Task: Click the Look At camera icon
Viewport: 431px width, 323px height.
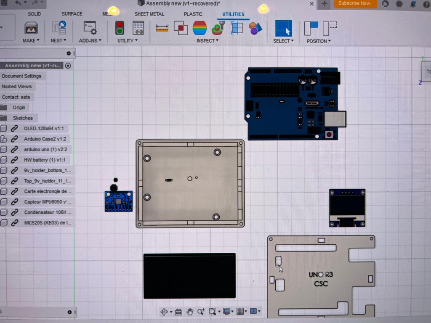Action: pyautogui.click(x=178, y=312)
